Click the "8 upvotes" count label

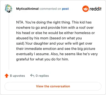17,76
